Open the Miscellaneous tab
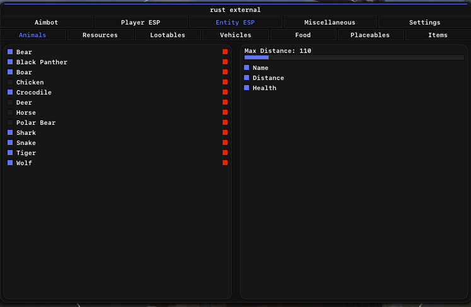The width and height of the screenshot is (471, 307). click(330, 22)
